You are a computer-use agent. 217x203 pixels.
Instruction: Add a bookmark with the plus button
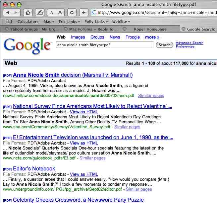(83, 13)
